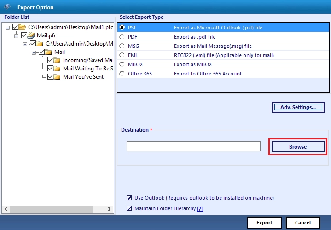Select the PST export radio button
The image size is (331, 230).
122,28
